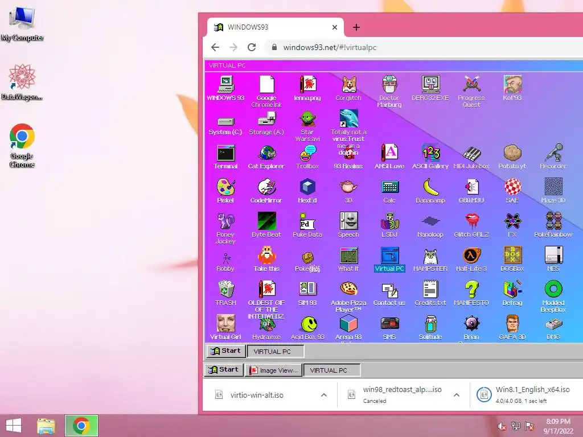Open ANSI Love icon

(389, 157)
